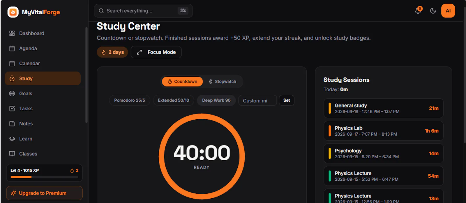Click the streak flame icon in level card
Image resolution: width=466 pixels, height=203 pixels.
coord(72,171)
